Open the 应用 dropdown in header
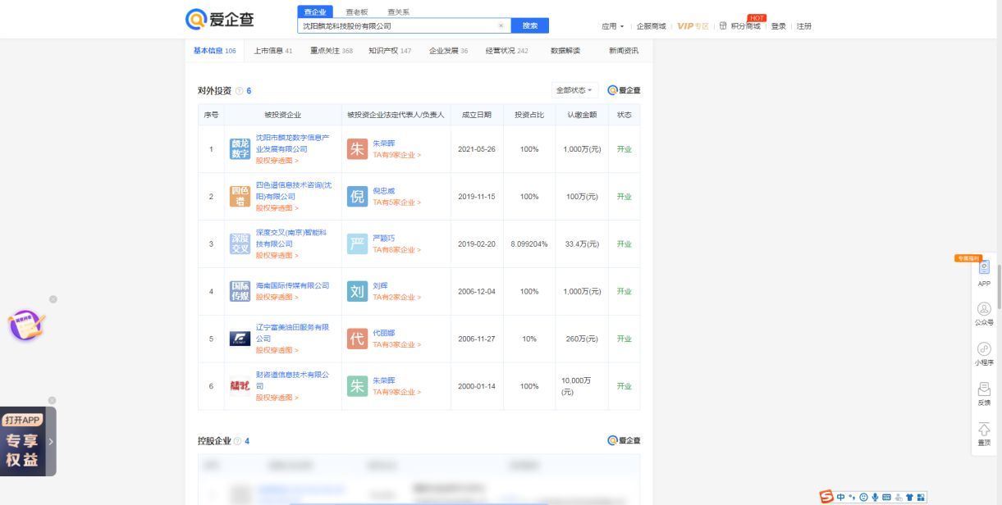This screenshot has height=505, width=1002. [613, 26]
